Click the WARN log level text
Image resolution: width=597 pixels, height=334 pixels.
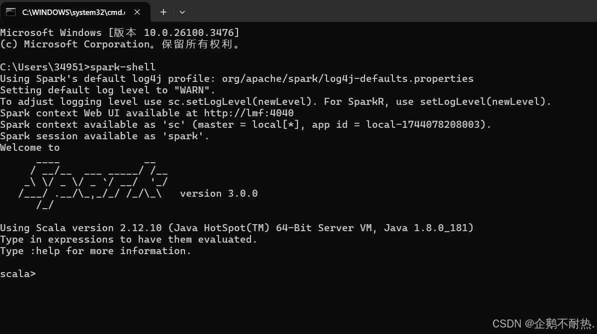tap(192, 90)
